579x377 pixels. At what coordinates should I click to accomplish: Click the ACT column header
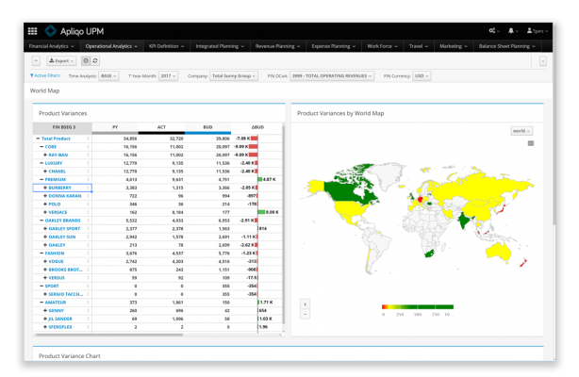pos(161,127)
